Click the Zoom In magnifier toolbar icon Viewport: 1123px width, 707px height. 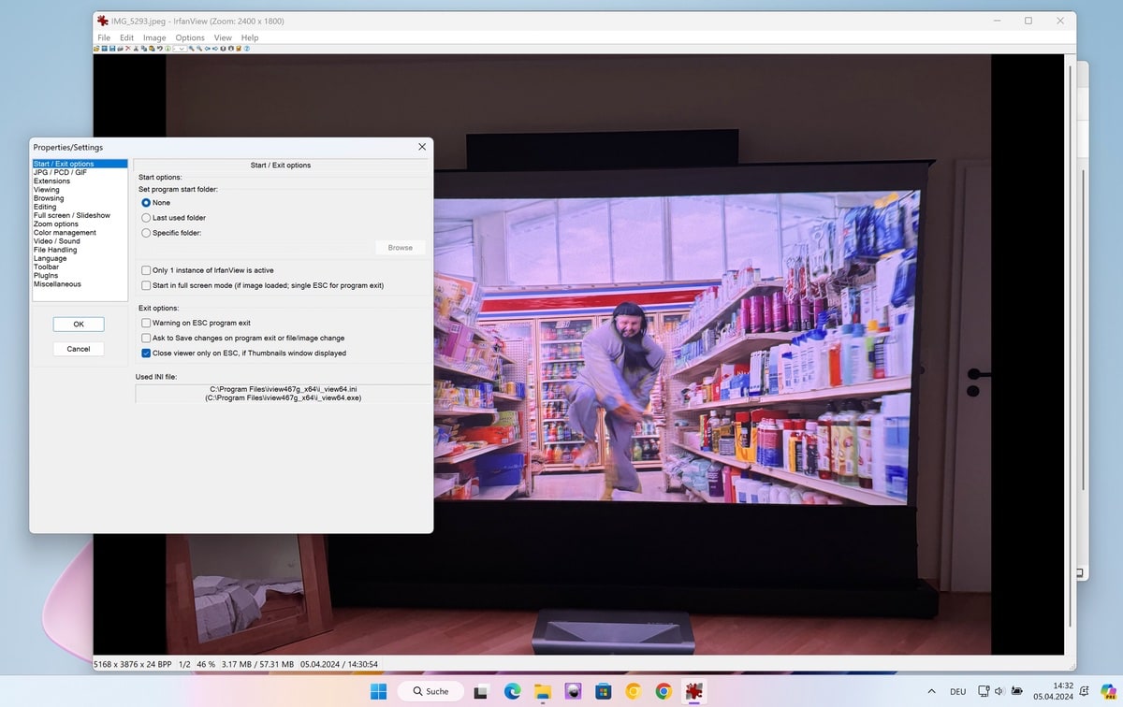click(x=192, y=48)
